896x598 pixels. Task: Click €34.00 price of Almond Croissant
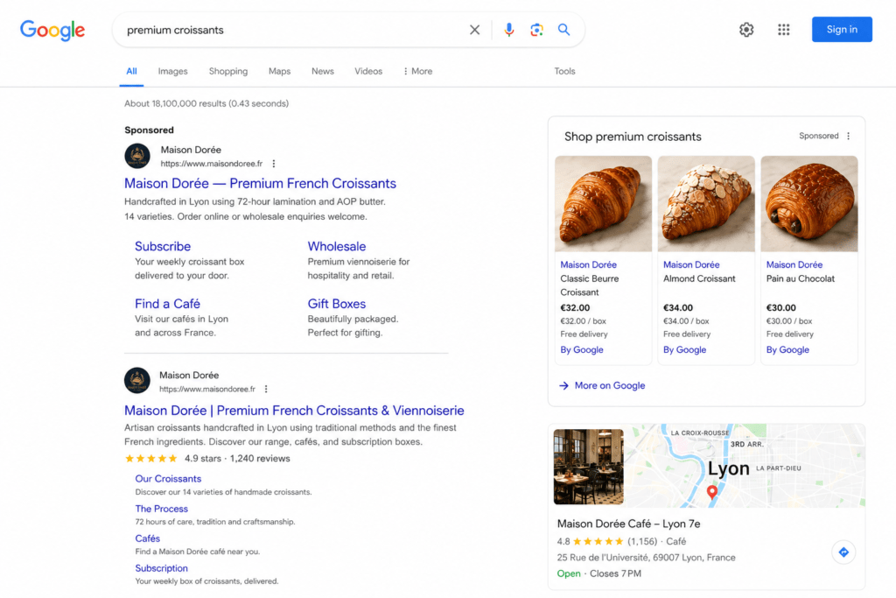[678, 307]
